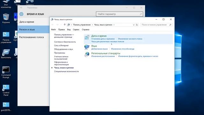Screen dimensions: 204x115
Task: Click the magnifier in Найти параметр box
Action: coord(141,14)
